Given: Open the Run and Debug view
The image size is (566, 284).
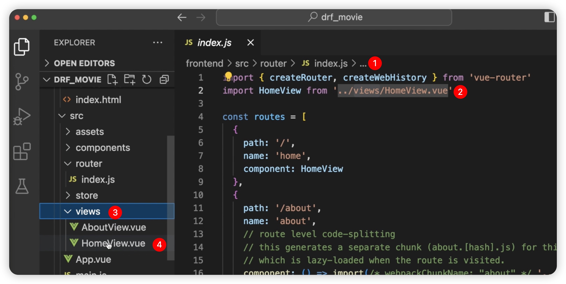Looking at the screenshot, I should pos(22,117).
